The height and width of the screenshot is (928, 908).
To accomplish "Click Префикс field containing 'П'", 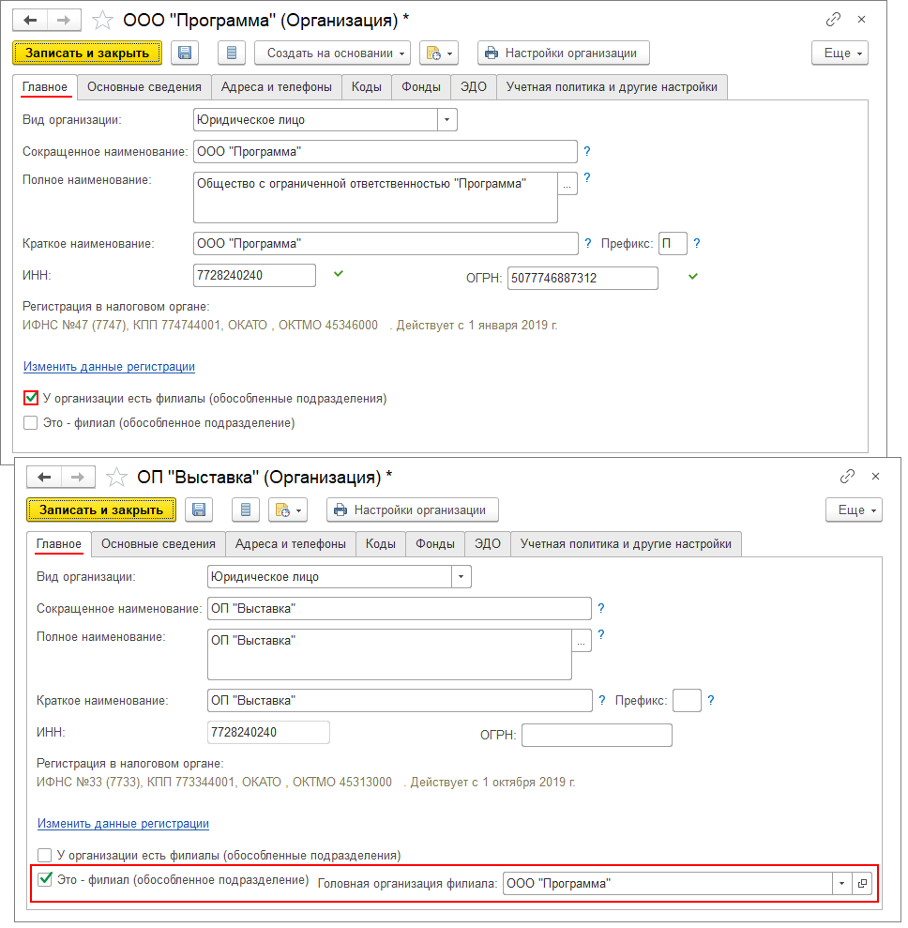I will pyautogui.click(x=673, y=243).
